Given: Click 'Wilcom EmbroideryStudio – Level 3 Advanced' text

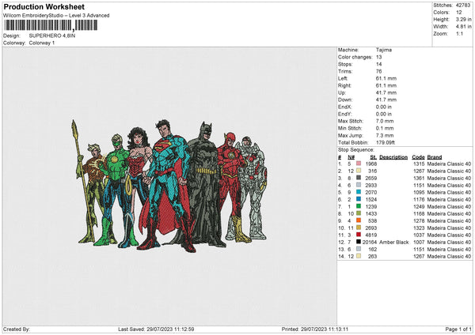Looking at the screenshot, I should click(56, 16).
